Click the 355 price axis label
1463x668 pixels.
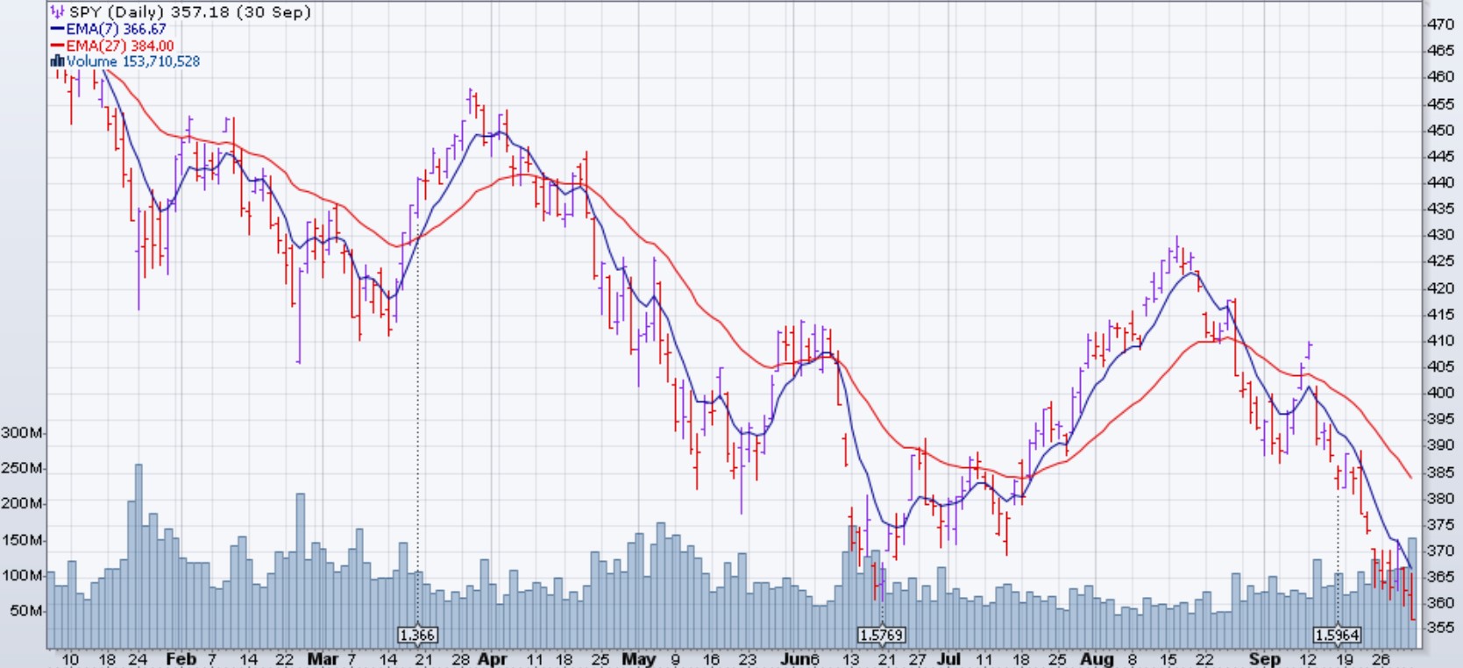click(x=1440, y=629)
